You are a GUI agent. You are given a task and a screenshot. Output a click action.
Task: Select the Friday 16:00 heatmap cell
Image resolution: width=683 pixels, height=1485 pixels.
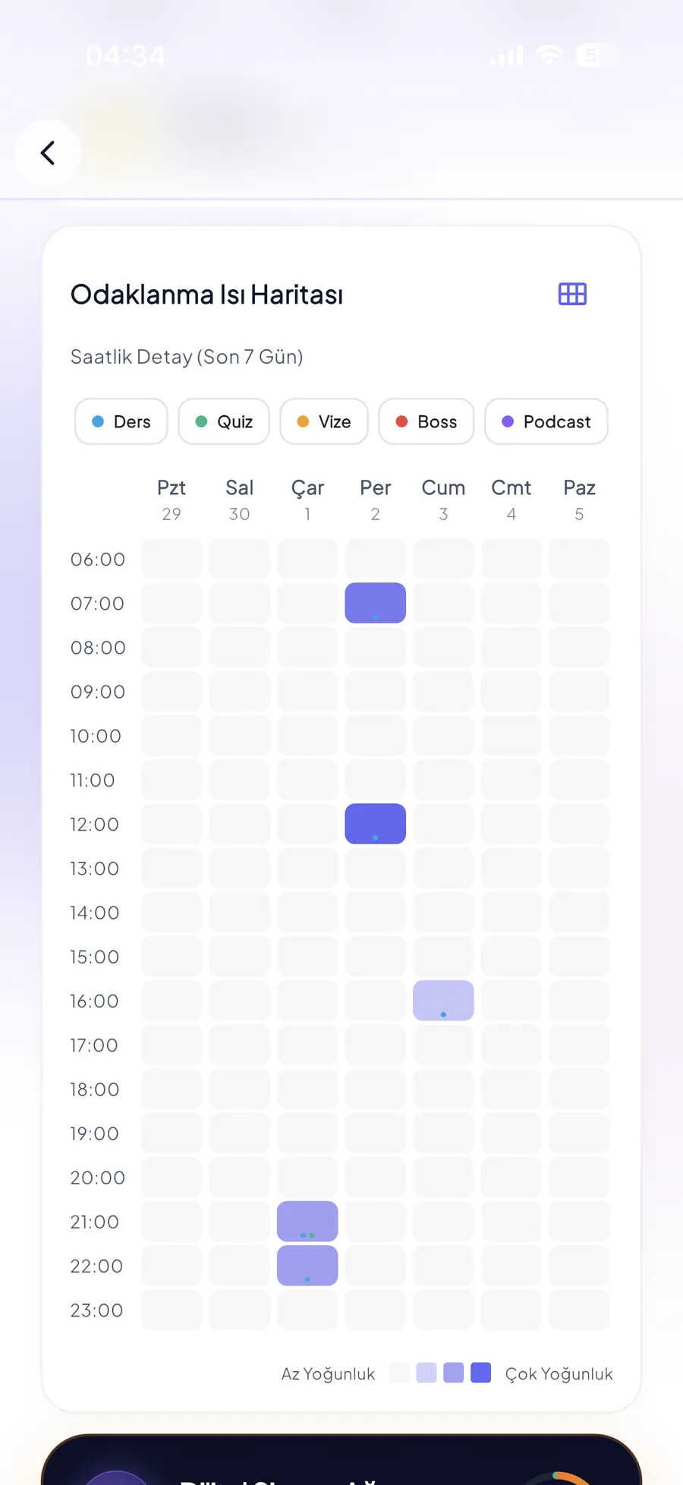(443, 1001)
